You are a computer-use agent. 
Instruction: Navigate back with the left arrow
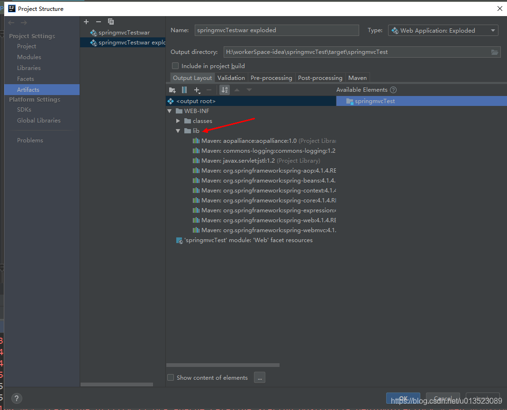pyautogui.click(x=11, y=23)
